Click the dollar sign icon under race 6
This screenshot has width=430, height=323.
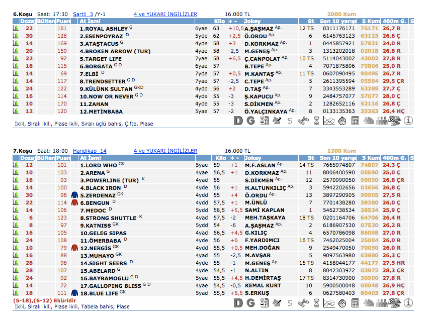point(290,121)
